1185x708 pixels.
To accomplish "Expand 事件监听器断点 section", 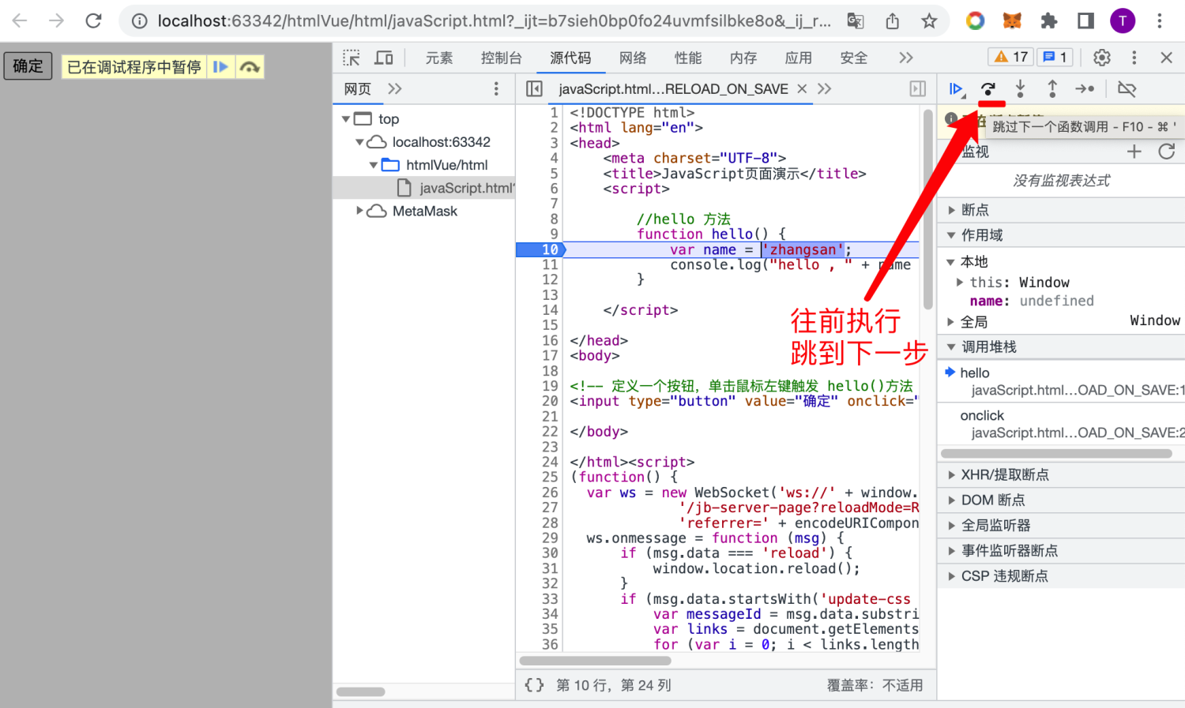I will coord(952,551).
